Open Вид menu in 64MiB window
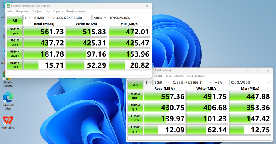This screenshot has height=144, width=276. [48, 11]
